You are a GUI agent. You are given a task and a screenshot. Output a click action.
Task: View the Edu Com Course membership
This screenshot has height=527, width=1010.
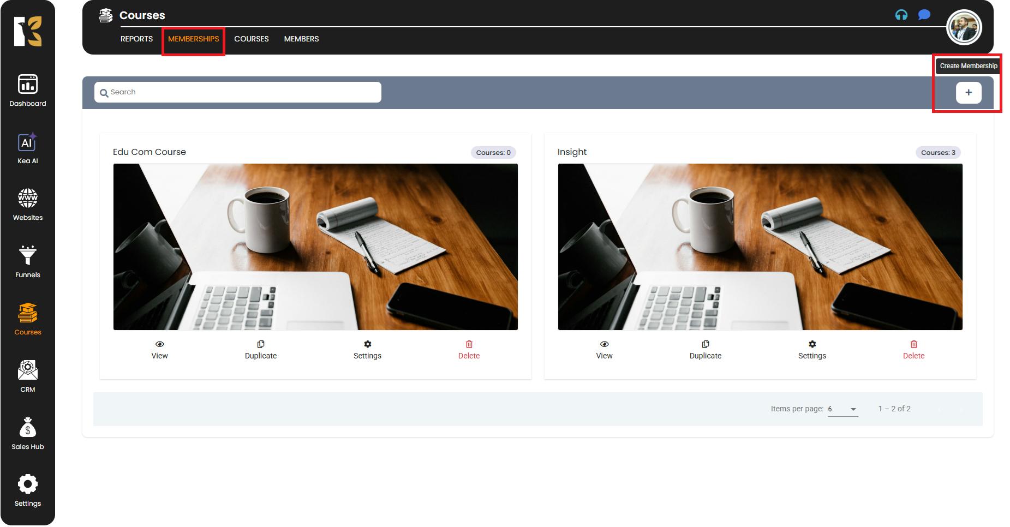(x=159, y=350)
